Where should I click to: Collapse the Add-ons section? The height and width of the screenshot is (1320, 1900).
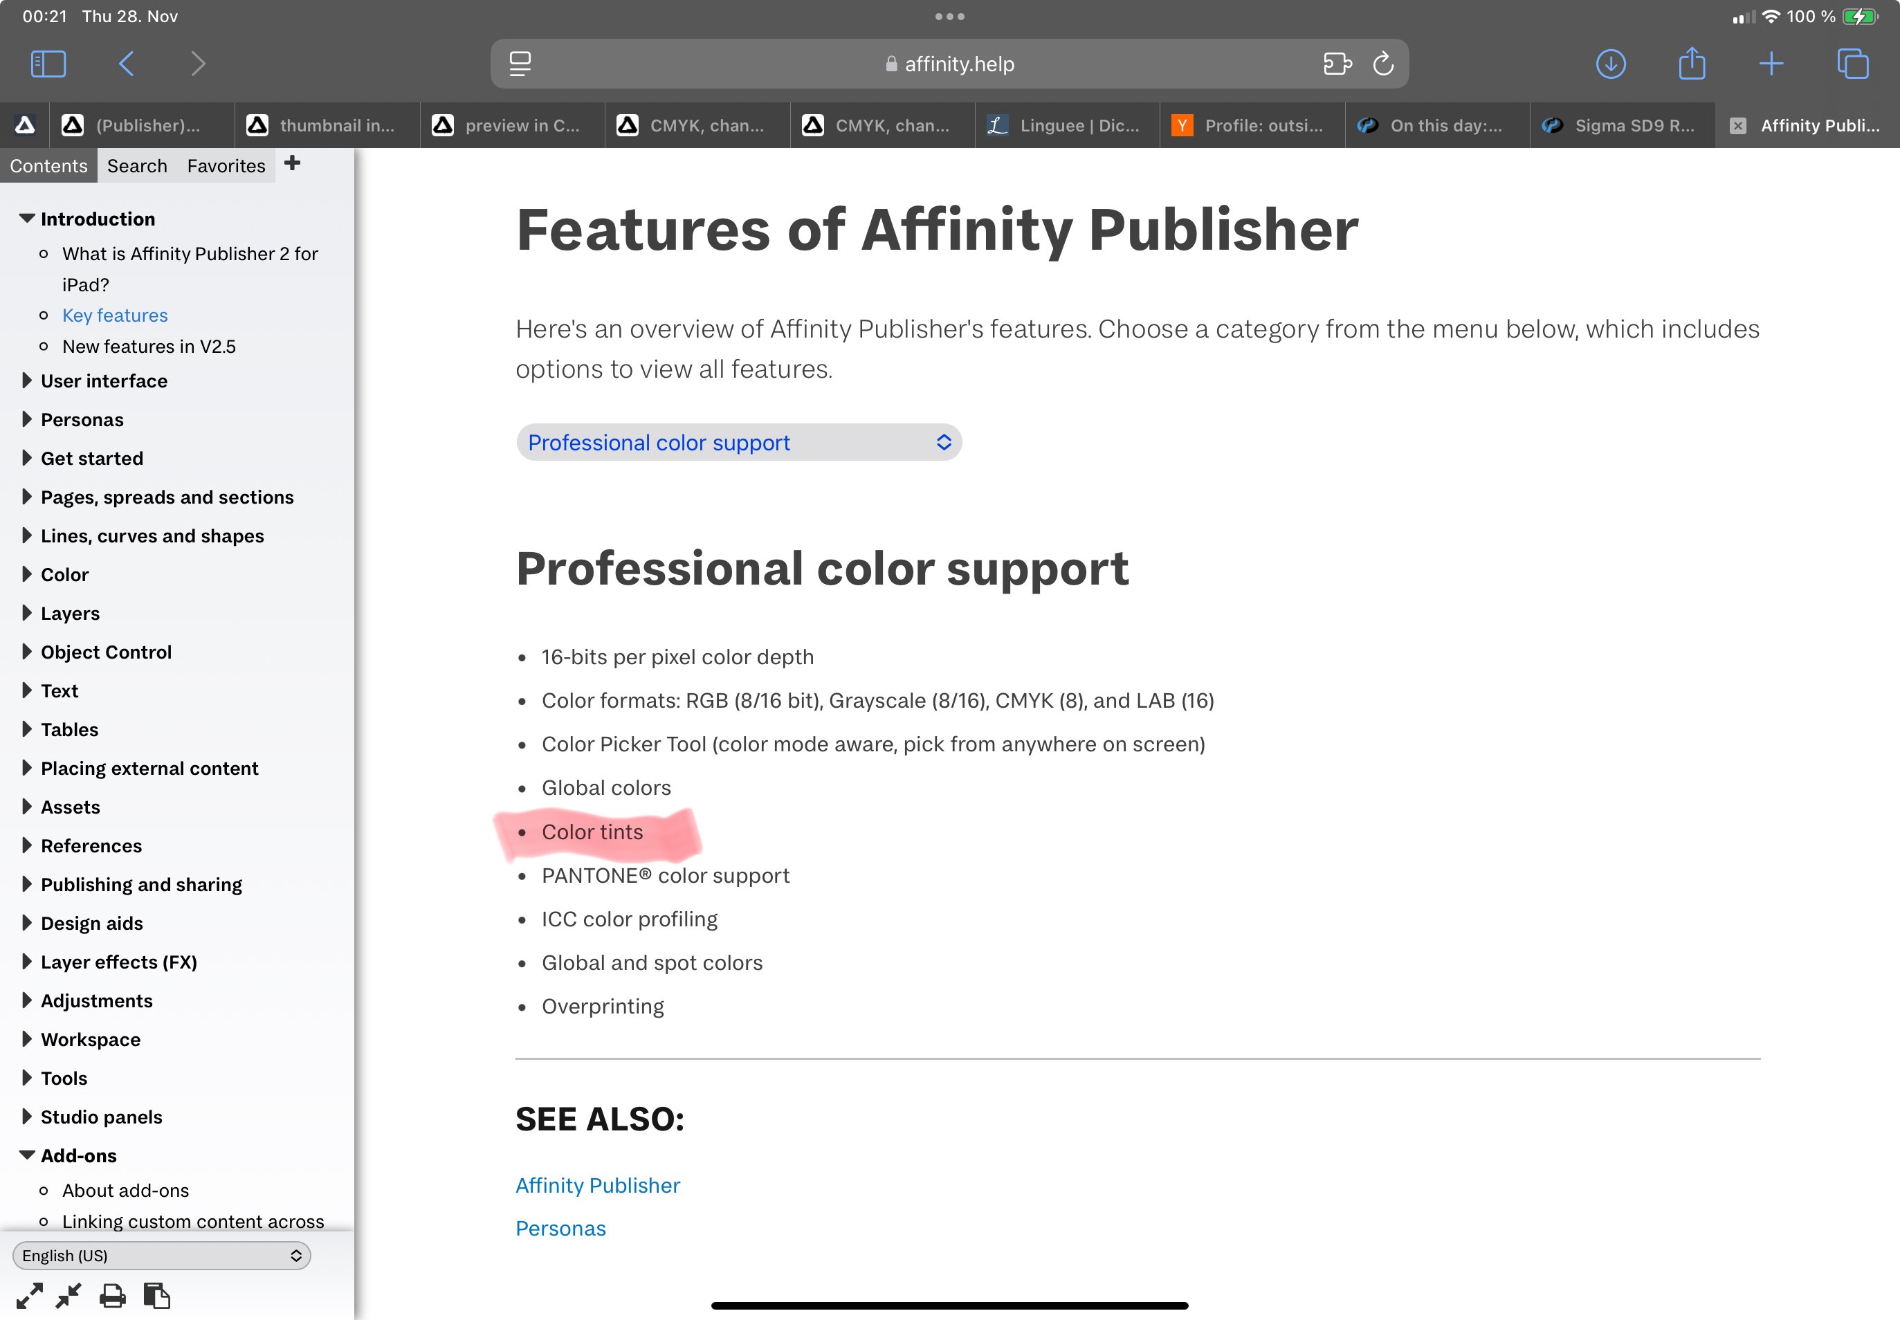[26, 1155]
